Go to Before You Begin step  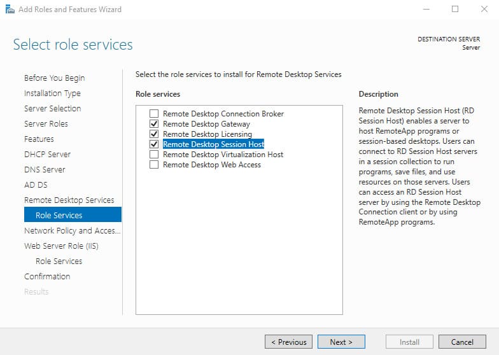coord(54,78)
